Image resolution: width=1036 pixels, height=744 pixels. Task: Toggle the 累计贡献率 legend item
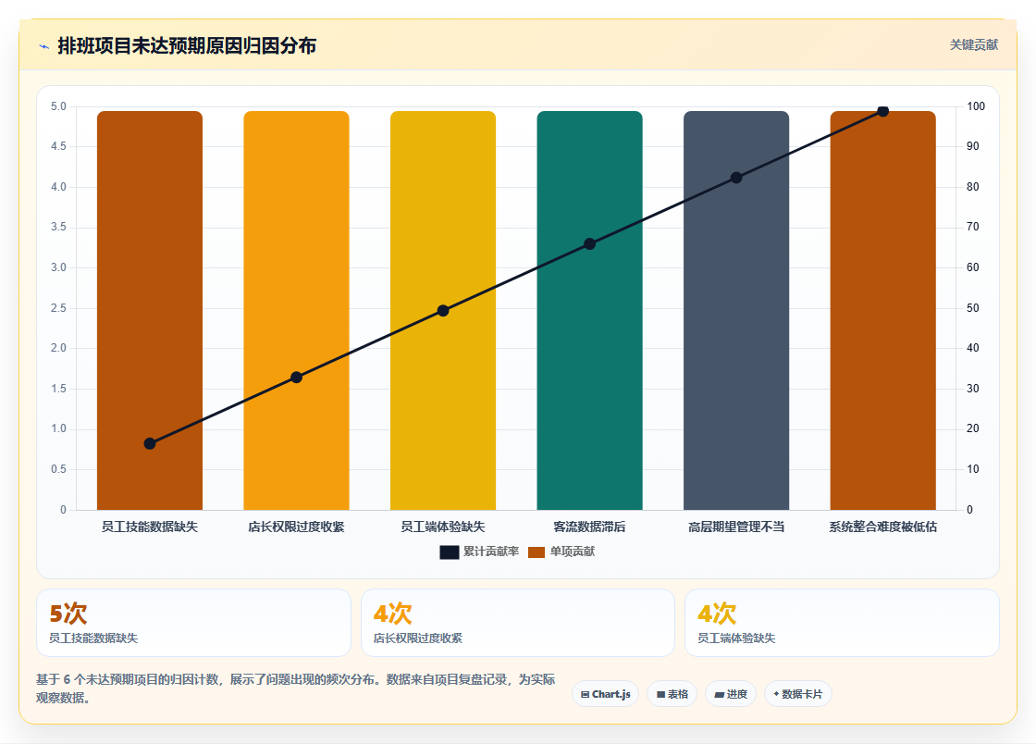[x=479, y=552]
